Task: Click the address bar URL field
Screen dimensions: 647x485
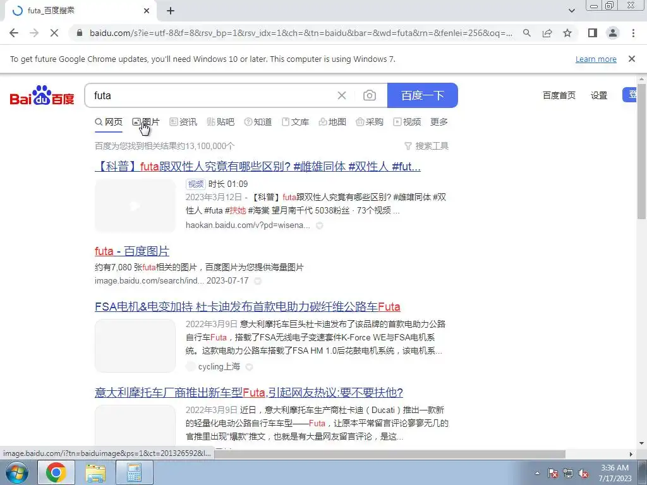Action: click(x=301, y=33)
